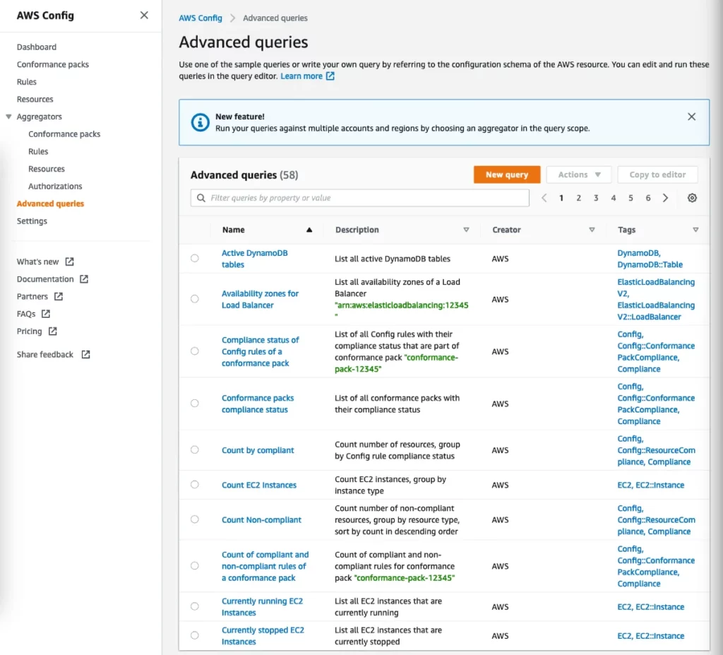
Task: Go to page 3 of queries
Action: [596, 198]
